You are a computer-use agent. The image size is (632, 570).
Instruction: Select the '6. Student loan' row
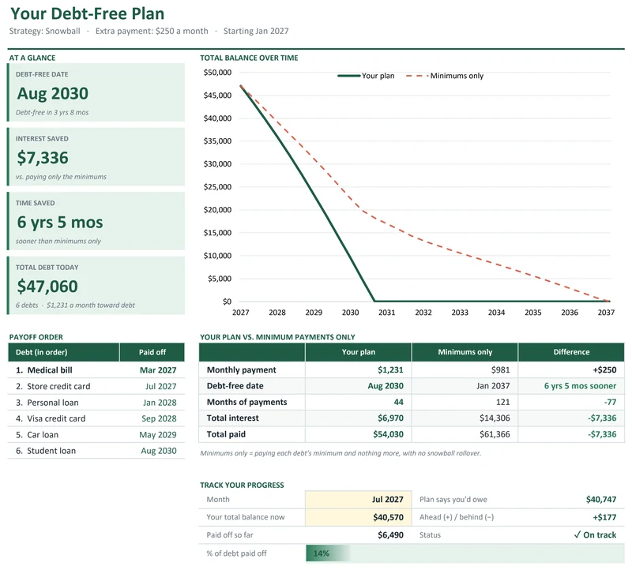point(96,451)
